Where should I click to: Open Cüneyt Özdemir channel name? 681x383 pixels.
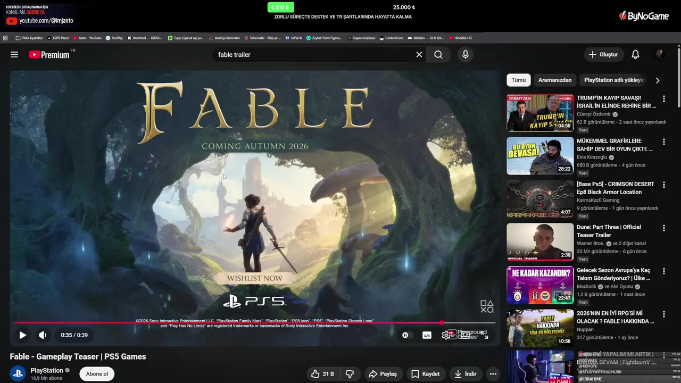[594, 114]
